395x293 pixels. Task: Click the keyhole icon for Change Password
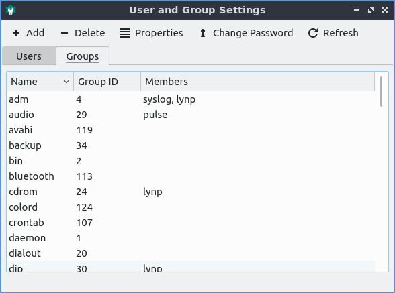203,33
